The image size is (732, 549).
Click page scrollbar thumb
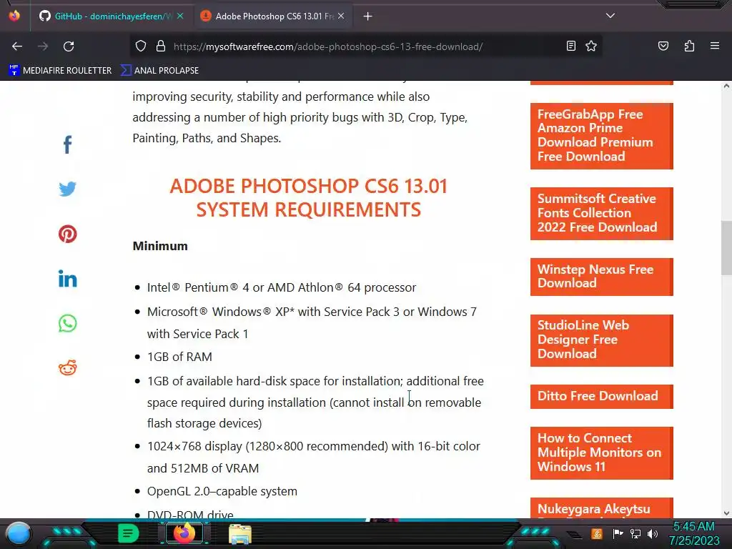(726, 247)
